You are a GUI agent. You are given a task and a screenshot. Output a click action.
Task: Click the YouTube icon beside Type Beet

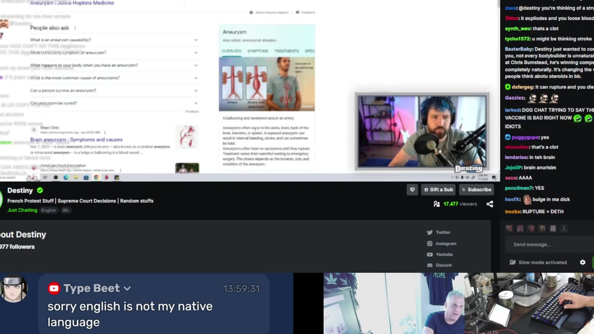(x=54, y=289)
